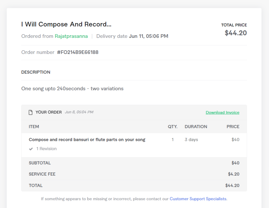This screenshot has height=208, width=269.
Task: Click the 3 days duration value
Action: [x=191, y=140]
